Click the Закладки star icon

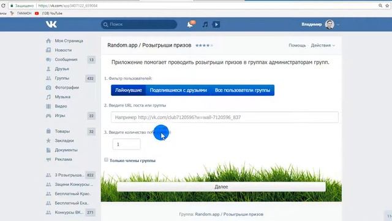[48, 141]
